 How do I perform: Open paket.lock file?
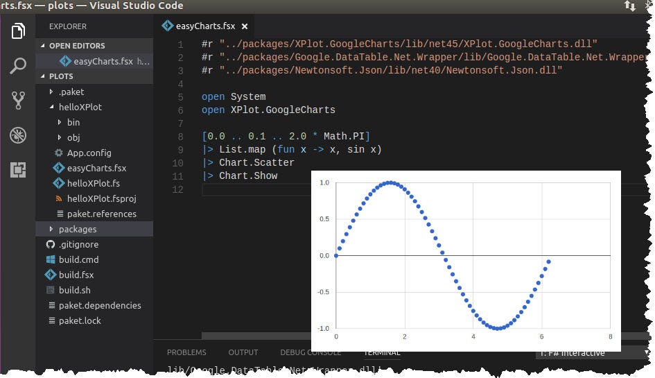[x=80, y=320]
